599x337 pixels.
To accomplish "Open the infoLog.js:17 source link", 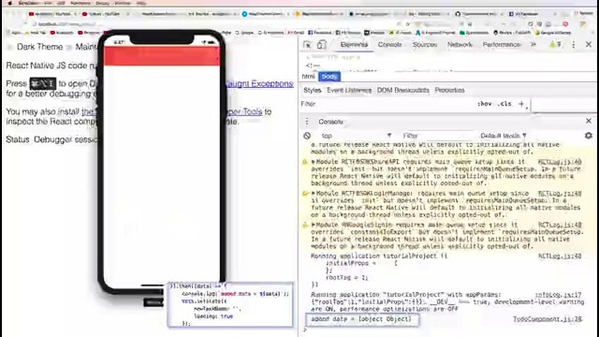I will point(558,295).
